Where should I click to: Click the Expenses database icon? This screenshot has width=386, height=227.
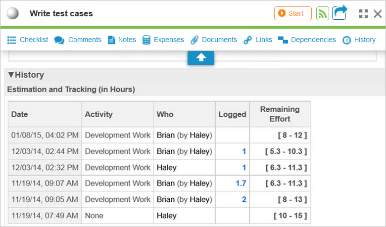tap(146, 40)
